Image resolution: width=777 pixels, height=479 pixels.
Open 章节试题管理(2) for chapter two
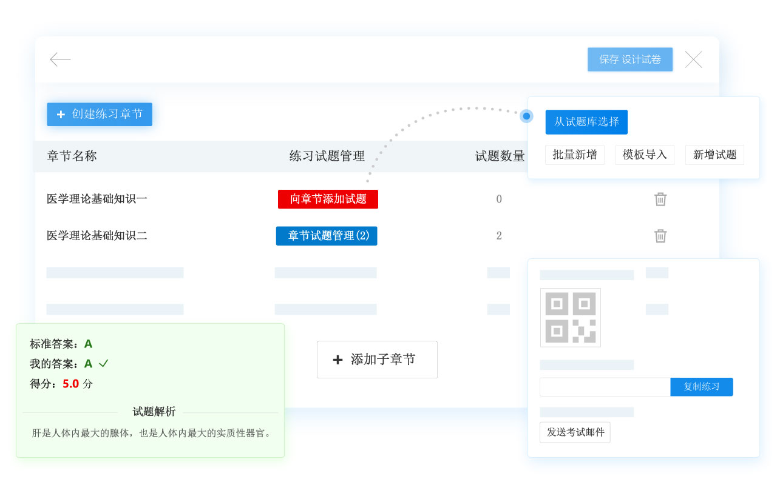[327, 236]
